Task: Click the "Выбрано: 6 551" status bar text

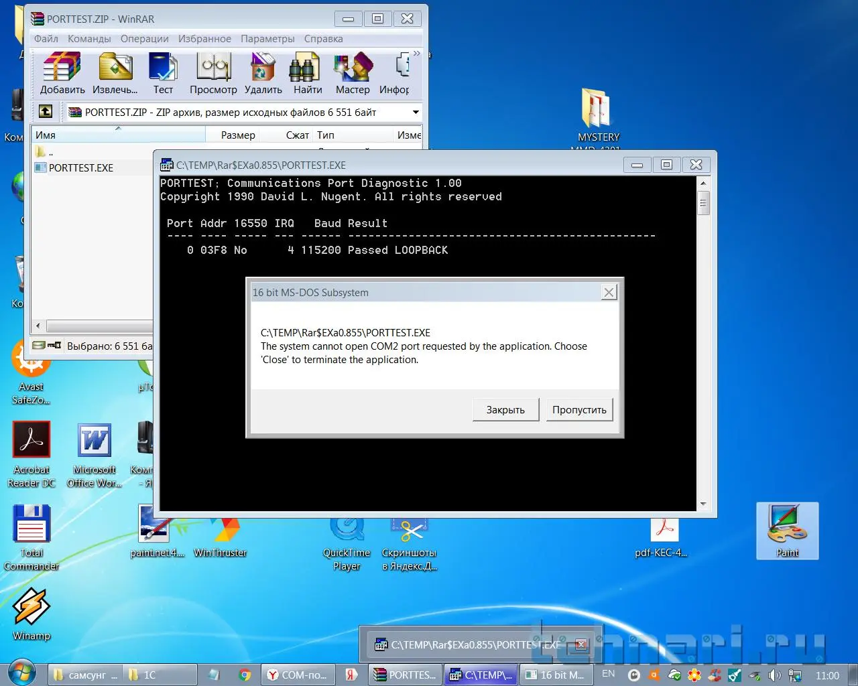Action: pos(109,346)
